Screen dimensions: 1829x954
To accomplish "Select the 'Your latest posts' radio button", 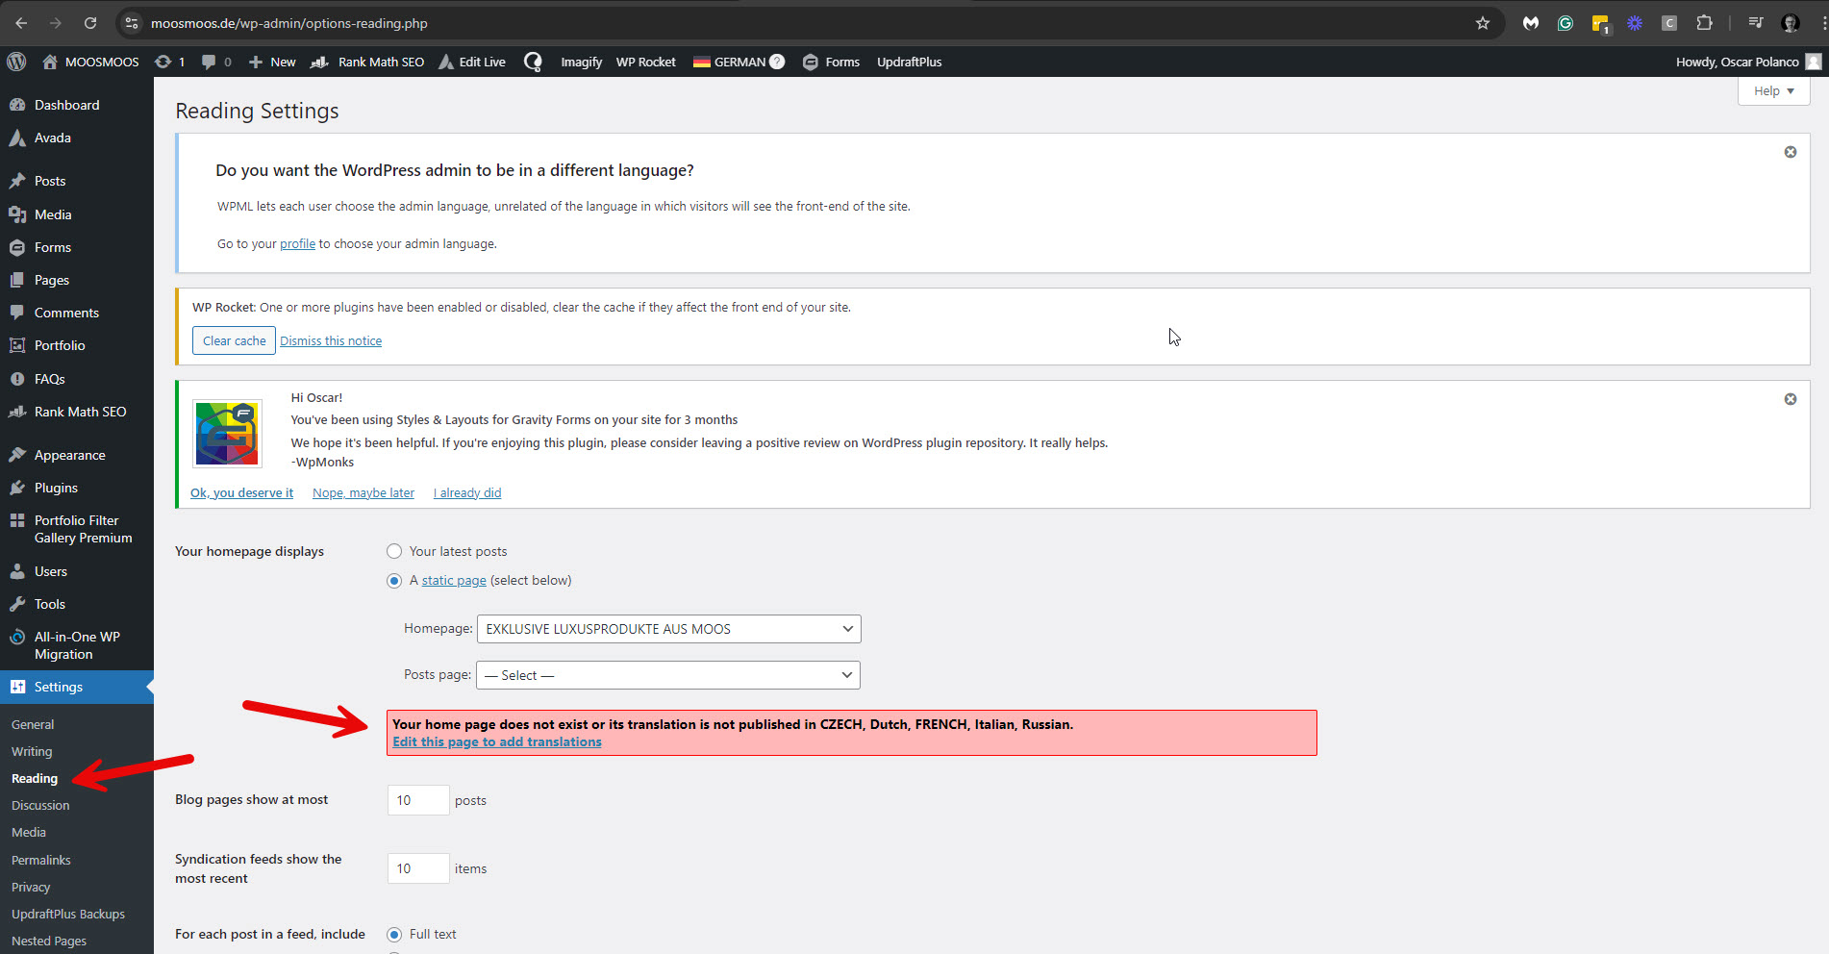I will 394,551.
